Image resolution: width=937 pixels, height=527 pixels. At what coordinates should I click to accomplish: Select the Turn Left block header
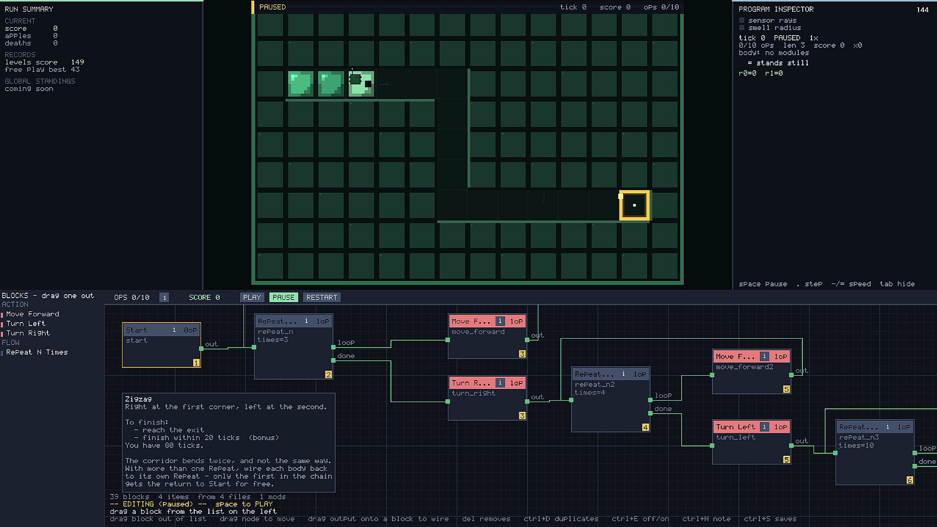pyautogui.click(x=752, y=426)
